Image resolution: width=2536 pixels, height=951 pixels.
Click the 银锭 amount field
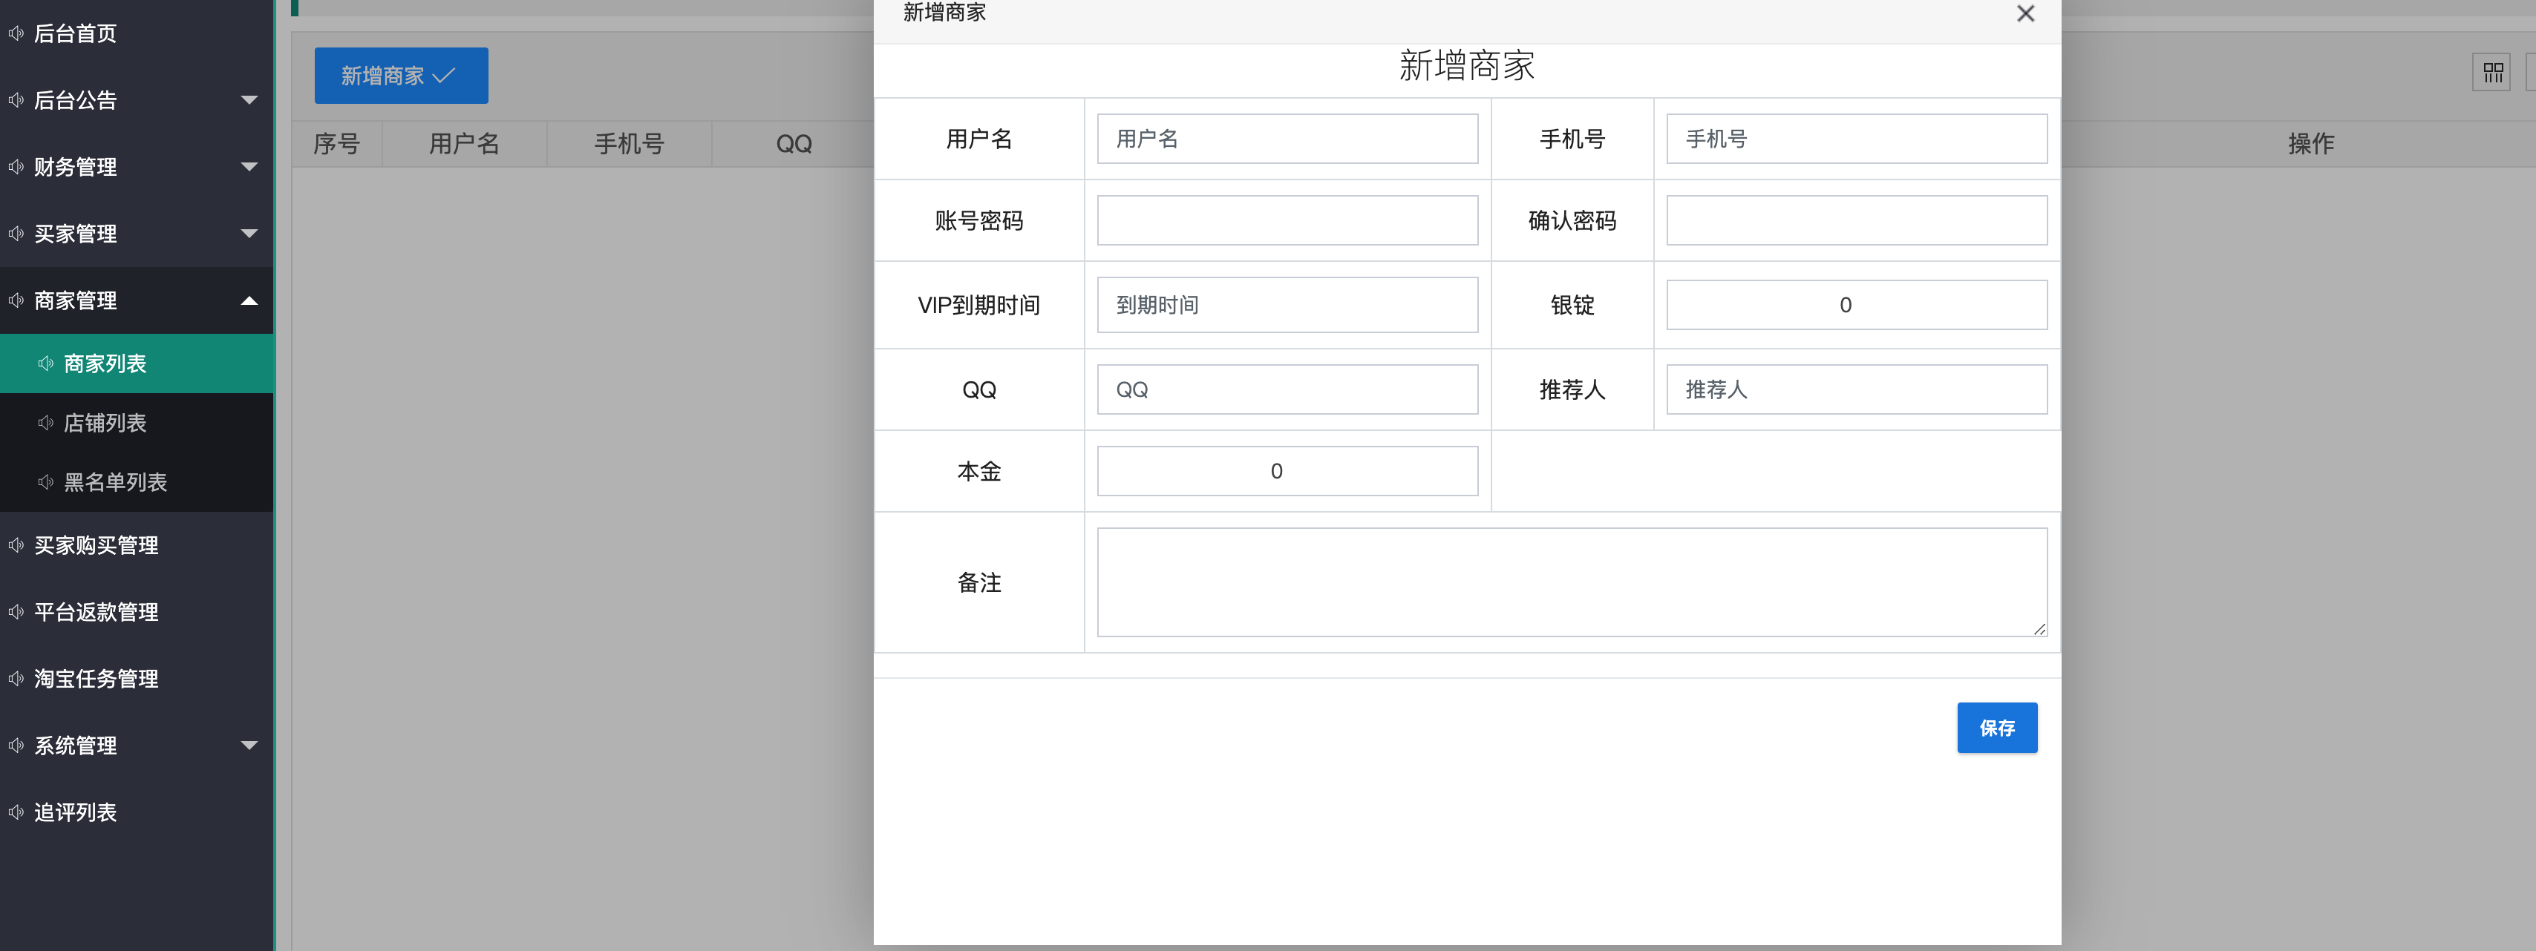point(1856,305)
